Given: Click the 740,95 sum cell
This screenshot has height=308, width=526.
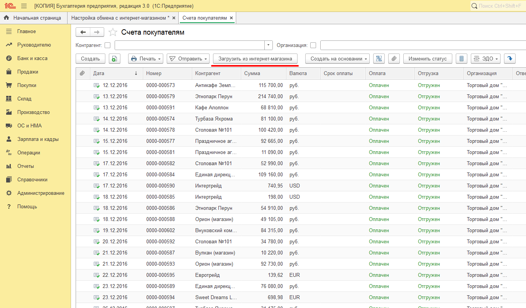Looking at the screenshot, I should [x=264, y=186].
